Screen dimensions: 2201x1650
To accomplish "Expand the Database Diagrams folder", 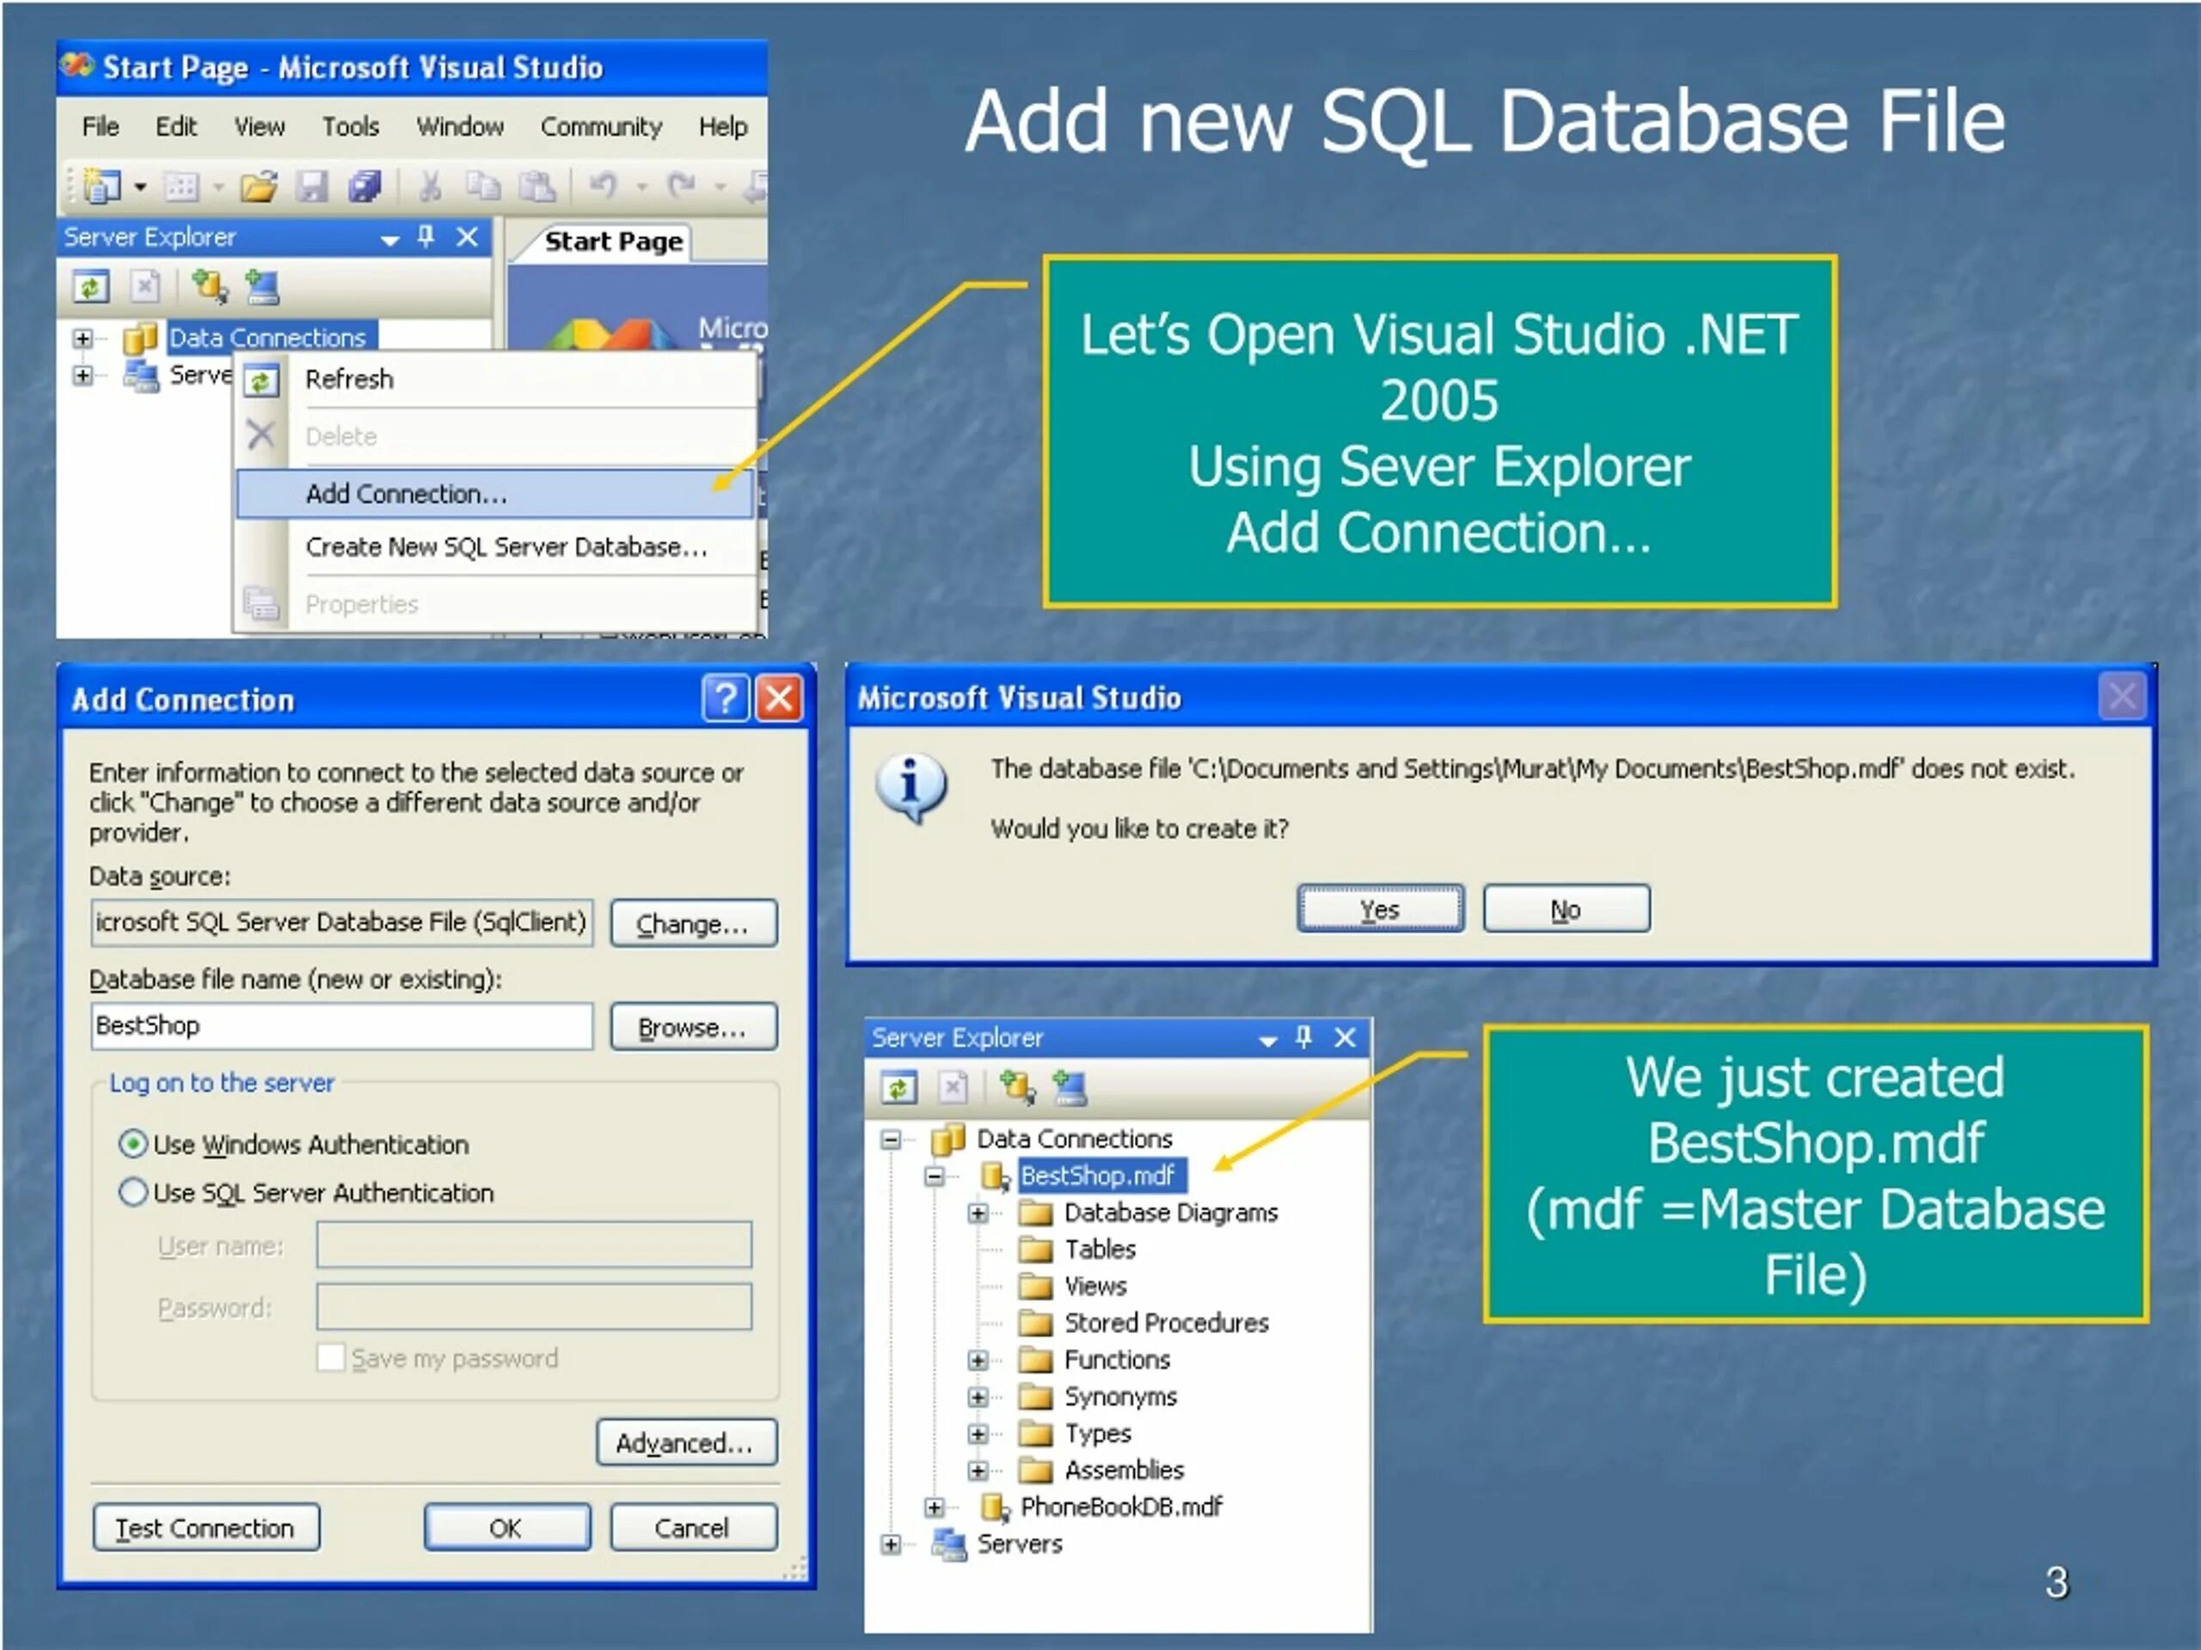I will (x=978, y=1213).
